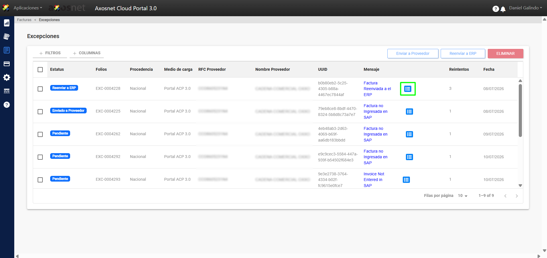View message details for EXC-0004292
Viewport: 547px width, 258px height.
pos(409,157)
